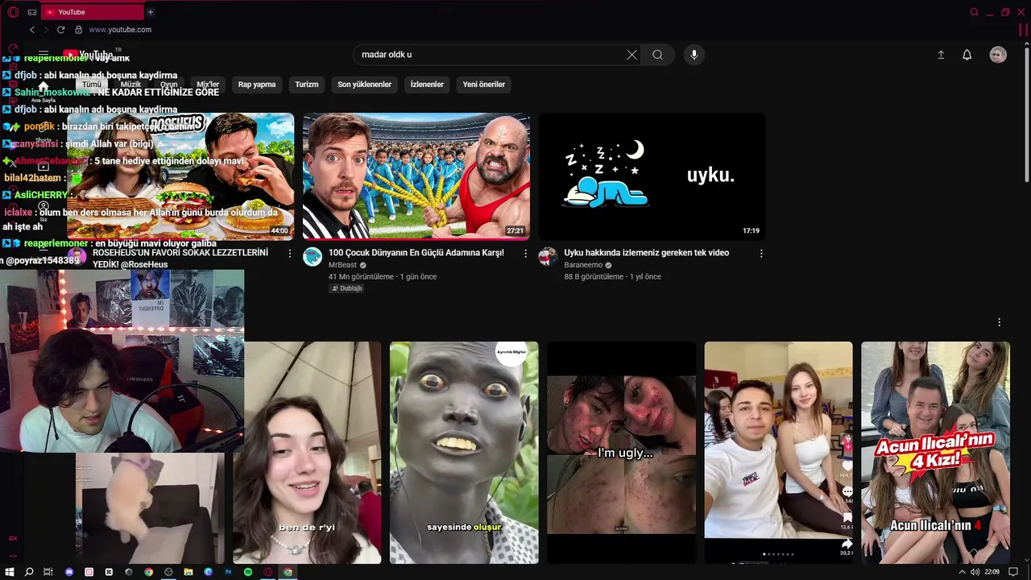Open Task View on taskbar
This screenshot has height=580, width=1031.
pos(48,572)
